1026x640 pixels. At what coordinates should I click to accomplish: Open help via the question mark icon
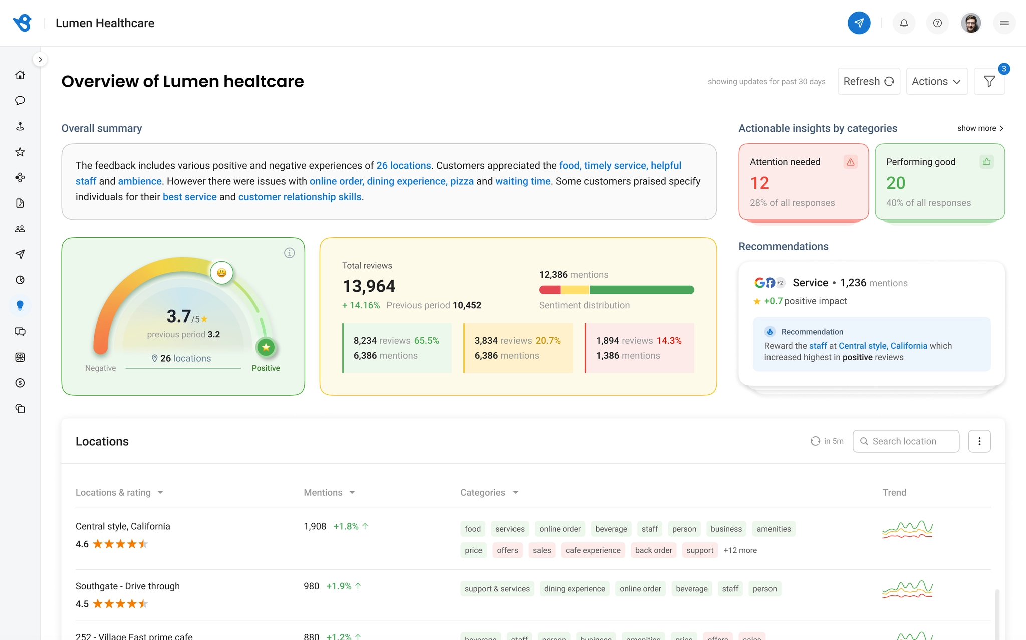point(937,23)
